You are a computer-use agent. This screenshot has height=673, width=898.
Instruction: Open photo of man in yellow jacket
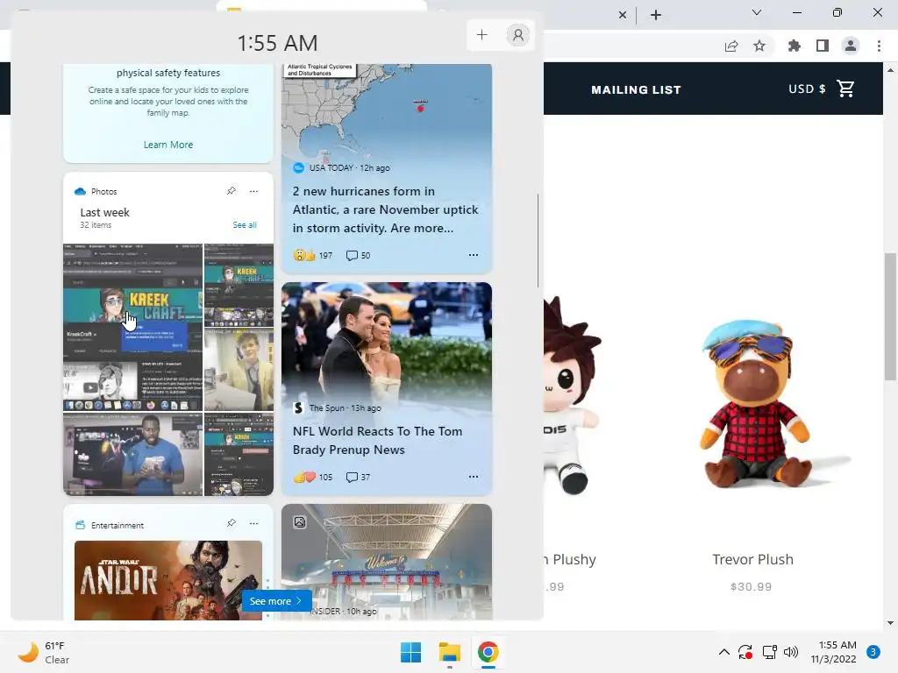pyautogui.click(x=239, y=371)
